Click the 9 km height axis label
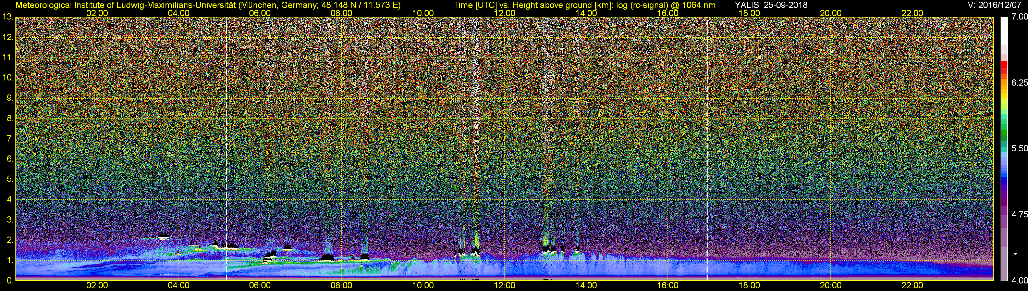This screenshot has height=291, width=1028. coord(10,98)
